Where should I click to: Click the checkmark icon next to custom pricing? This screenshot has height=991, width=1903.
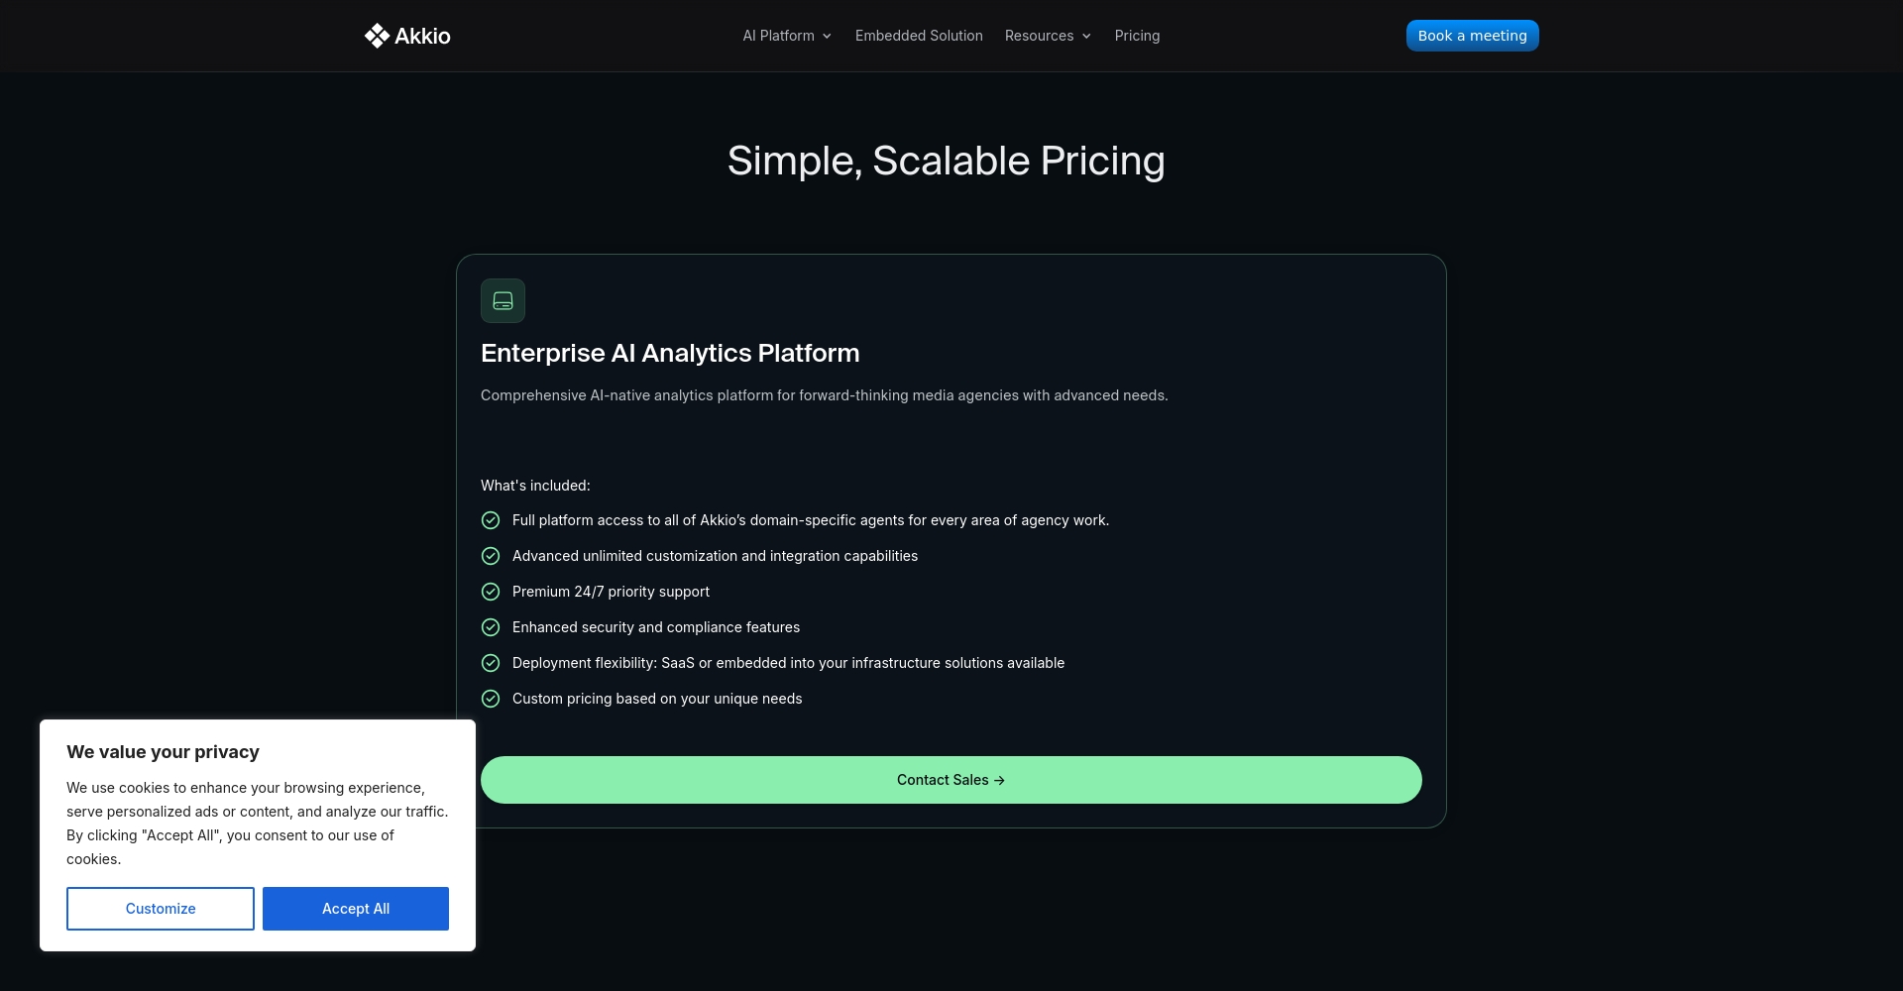491,699
